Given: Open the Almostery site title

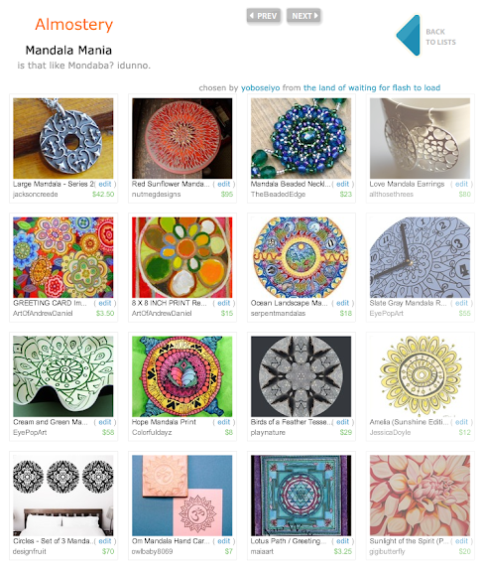Looking at the screenshot, I should point(74,25).
